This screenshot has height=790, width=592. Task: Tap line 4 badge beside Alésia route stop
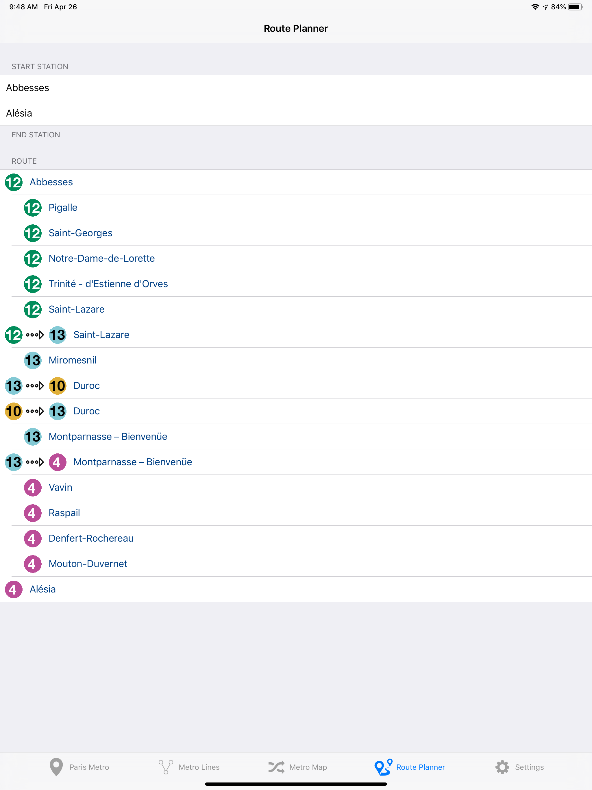click(14, 590)
